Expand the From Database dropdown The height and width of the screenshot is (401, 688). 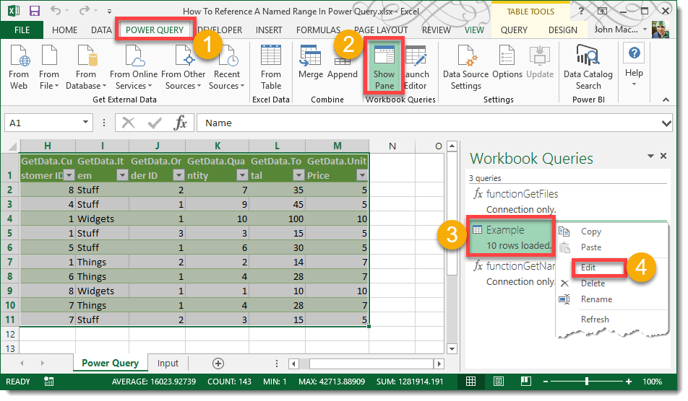(86, 85)
